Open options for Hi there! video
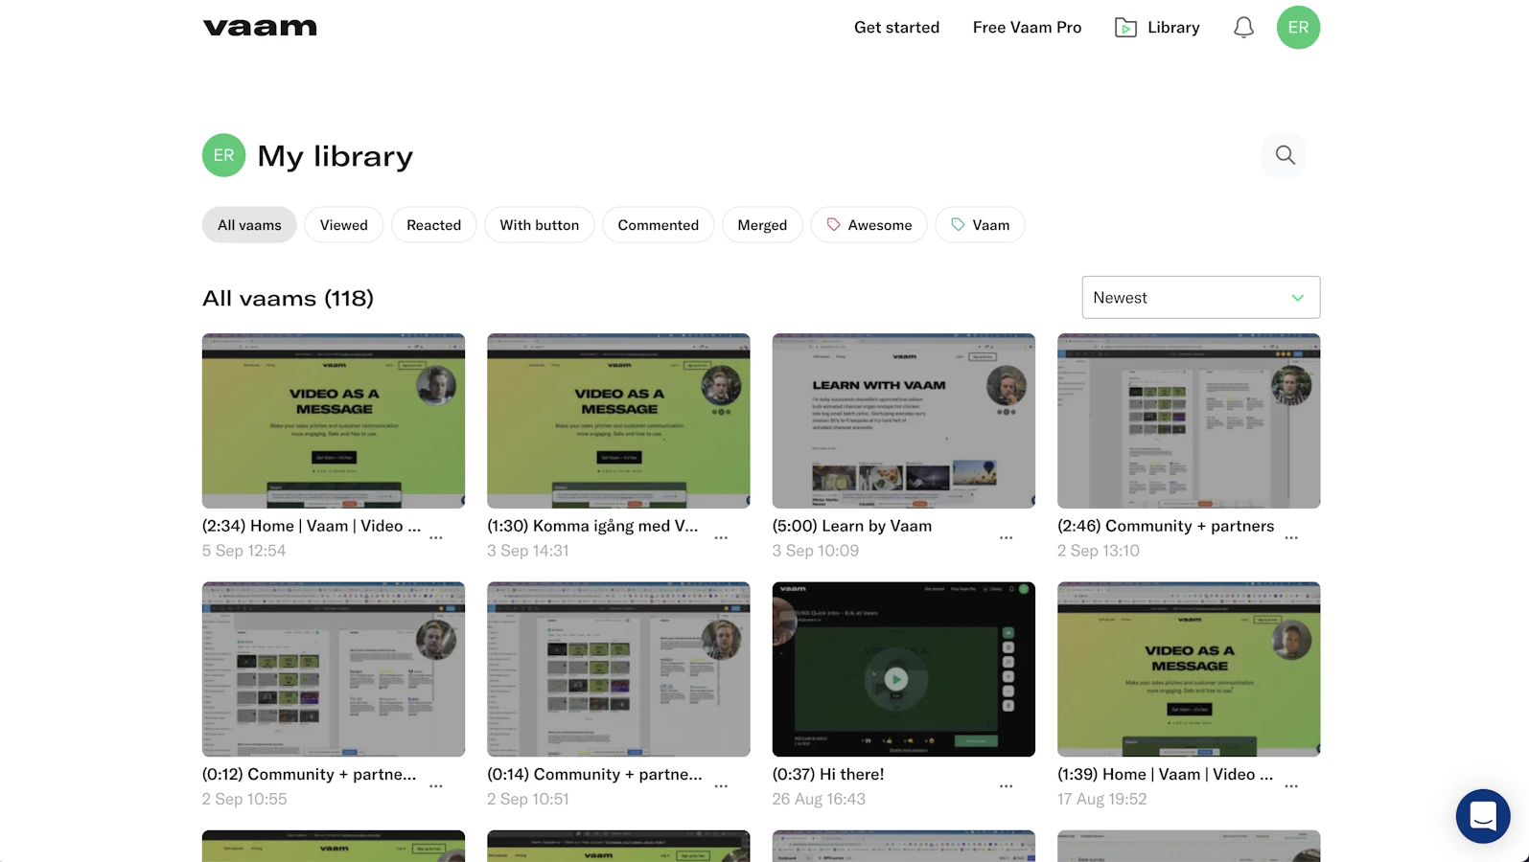 pyautogui.click(x=1007, y=786)
